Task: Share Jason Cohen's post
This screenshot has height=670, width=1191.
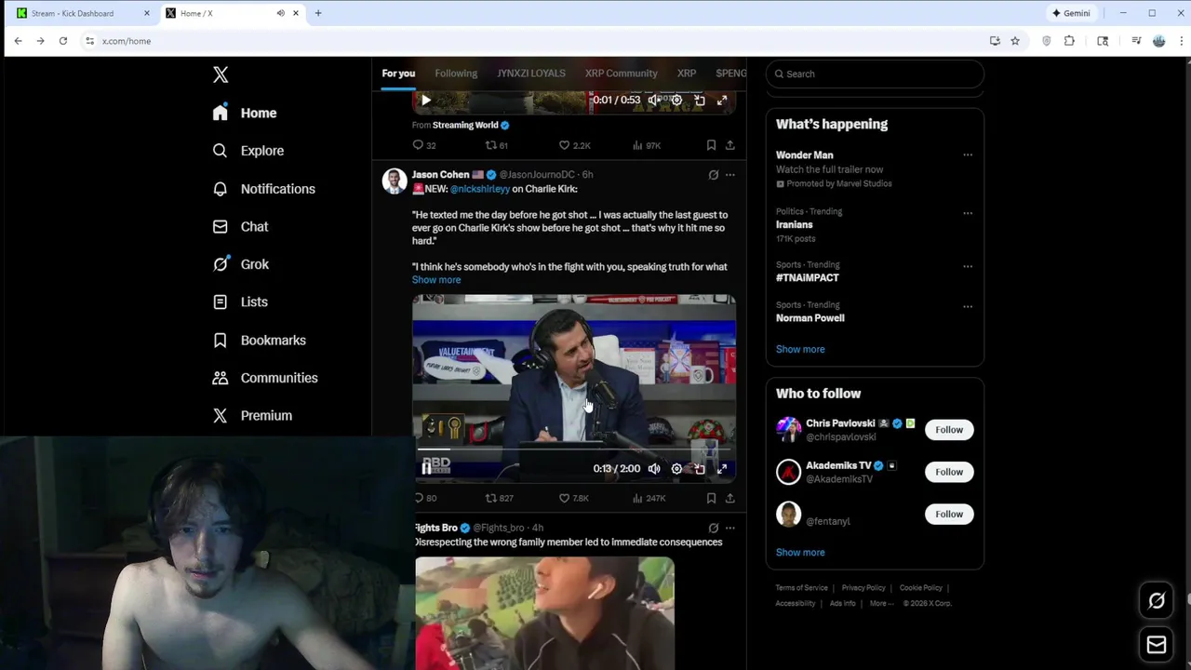Action: point(729,498)
